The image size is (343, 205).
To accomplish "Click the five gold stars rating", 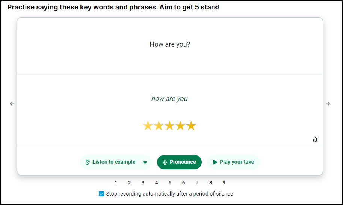I will click(x=169, y=126).
